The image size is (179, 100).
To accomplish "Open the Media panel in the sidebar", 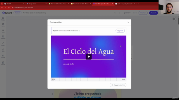I will point(3,19).
